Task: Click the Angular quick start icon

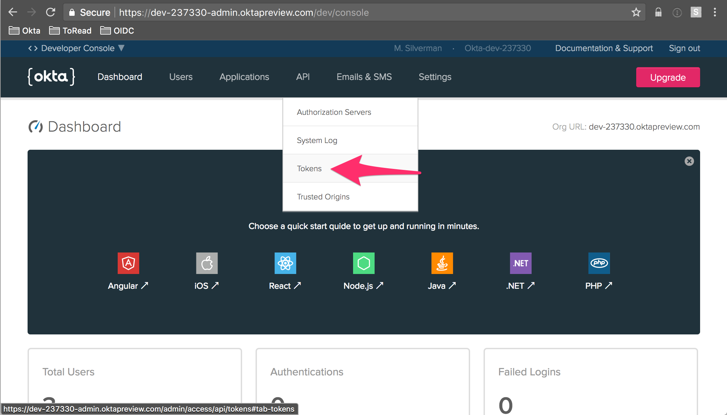Action: (x=128, y=263)
